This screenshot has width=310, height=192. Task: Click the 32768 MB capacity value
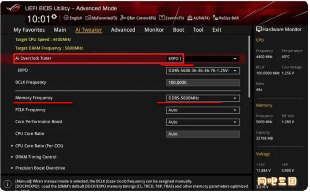(x=264, y=138)
